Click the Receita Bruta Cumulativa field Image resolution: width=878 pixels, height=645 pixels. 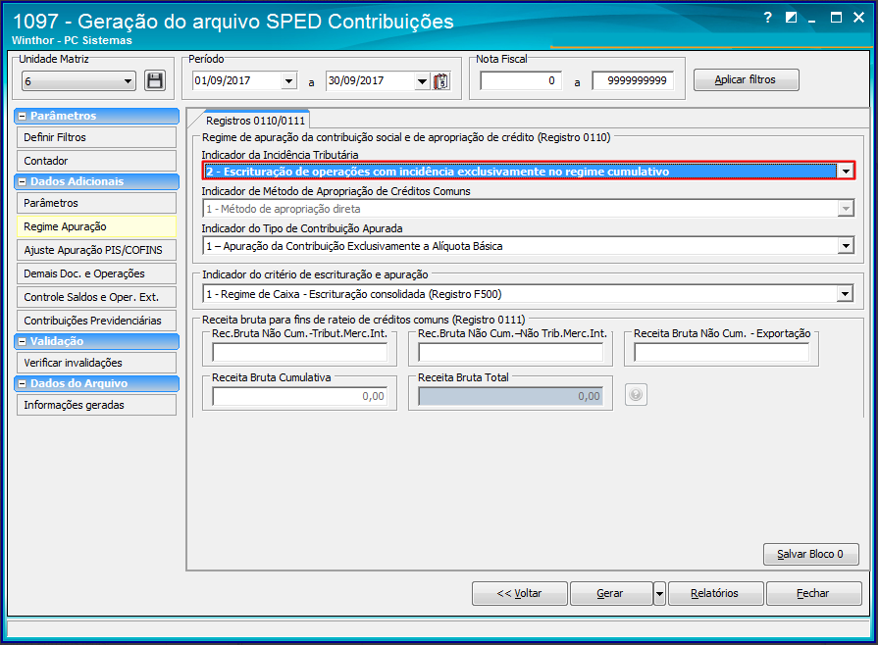[x=300, y=396]
